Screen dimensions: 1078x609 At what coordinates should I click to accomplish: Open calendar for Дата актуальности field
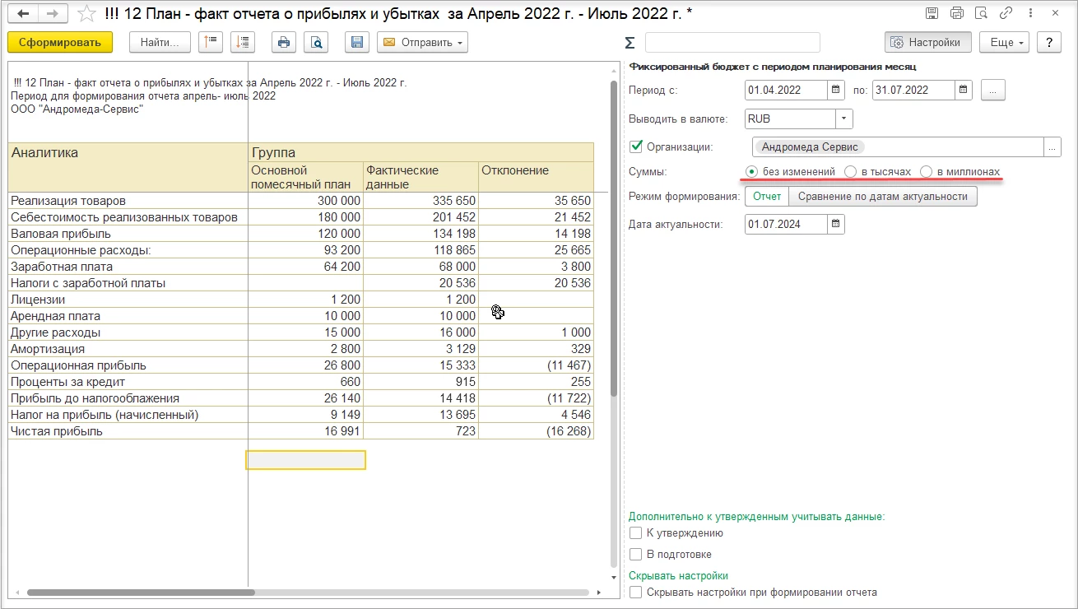[x=835, y=224]
